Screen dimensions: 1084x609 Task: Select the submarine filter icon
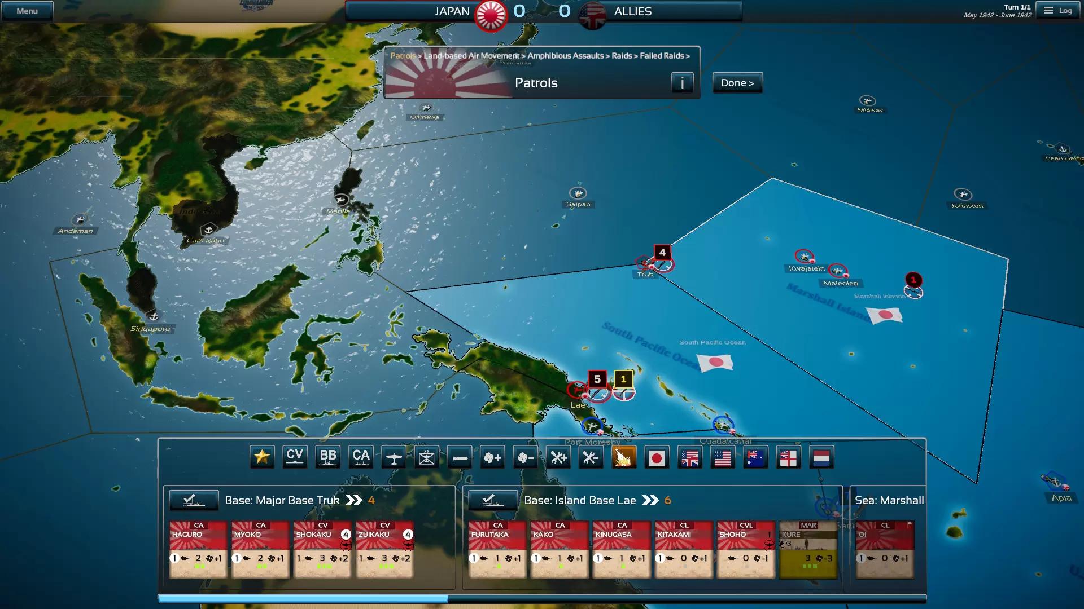pyautogui.click(x=460, y=457)
